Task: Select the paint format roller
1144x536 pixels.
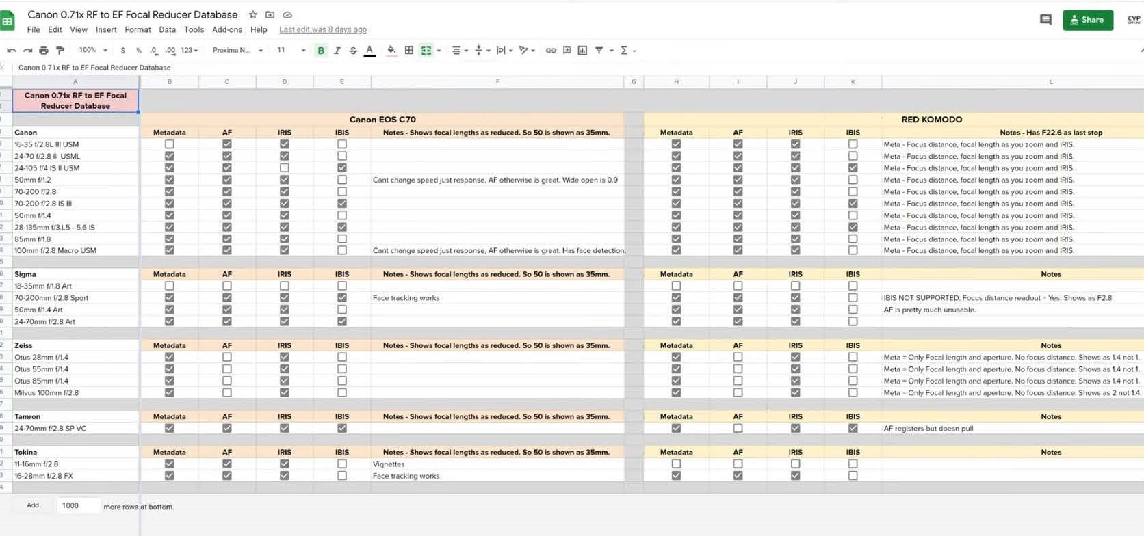Action: click(x=60, y=51)
